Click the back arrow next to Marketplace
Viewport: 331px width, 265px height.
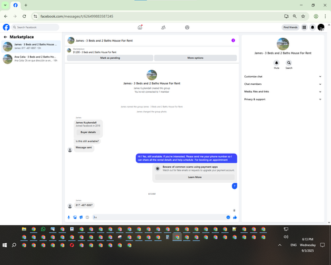(5, 37)
